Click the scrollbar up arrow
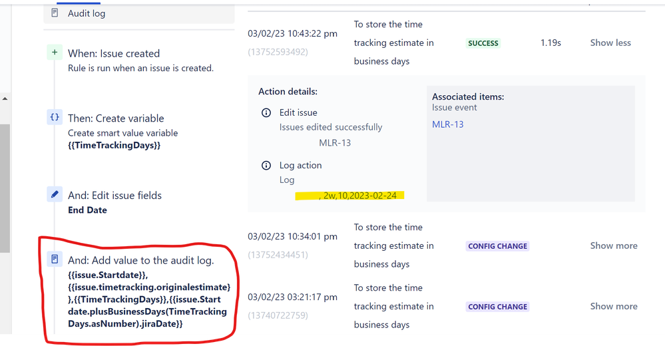This screenshot has width=665, height=346. tap(5, 98)
